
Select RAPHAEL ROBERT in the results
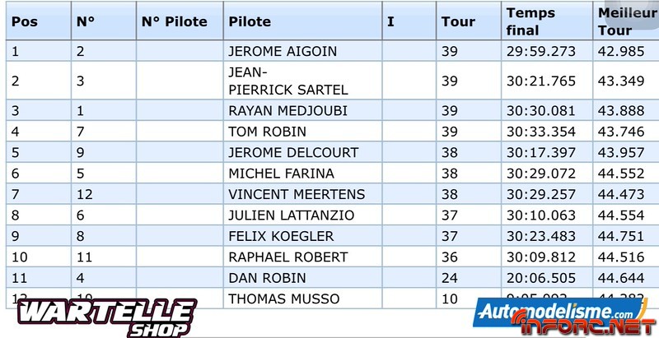click(281, 257)
